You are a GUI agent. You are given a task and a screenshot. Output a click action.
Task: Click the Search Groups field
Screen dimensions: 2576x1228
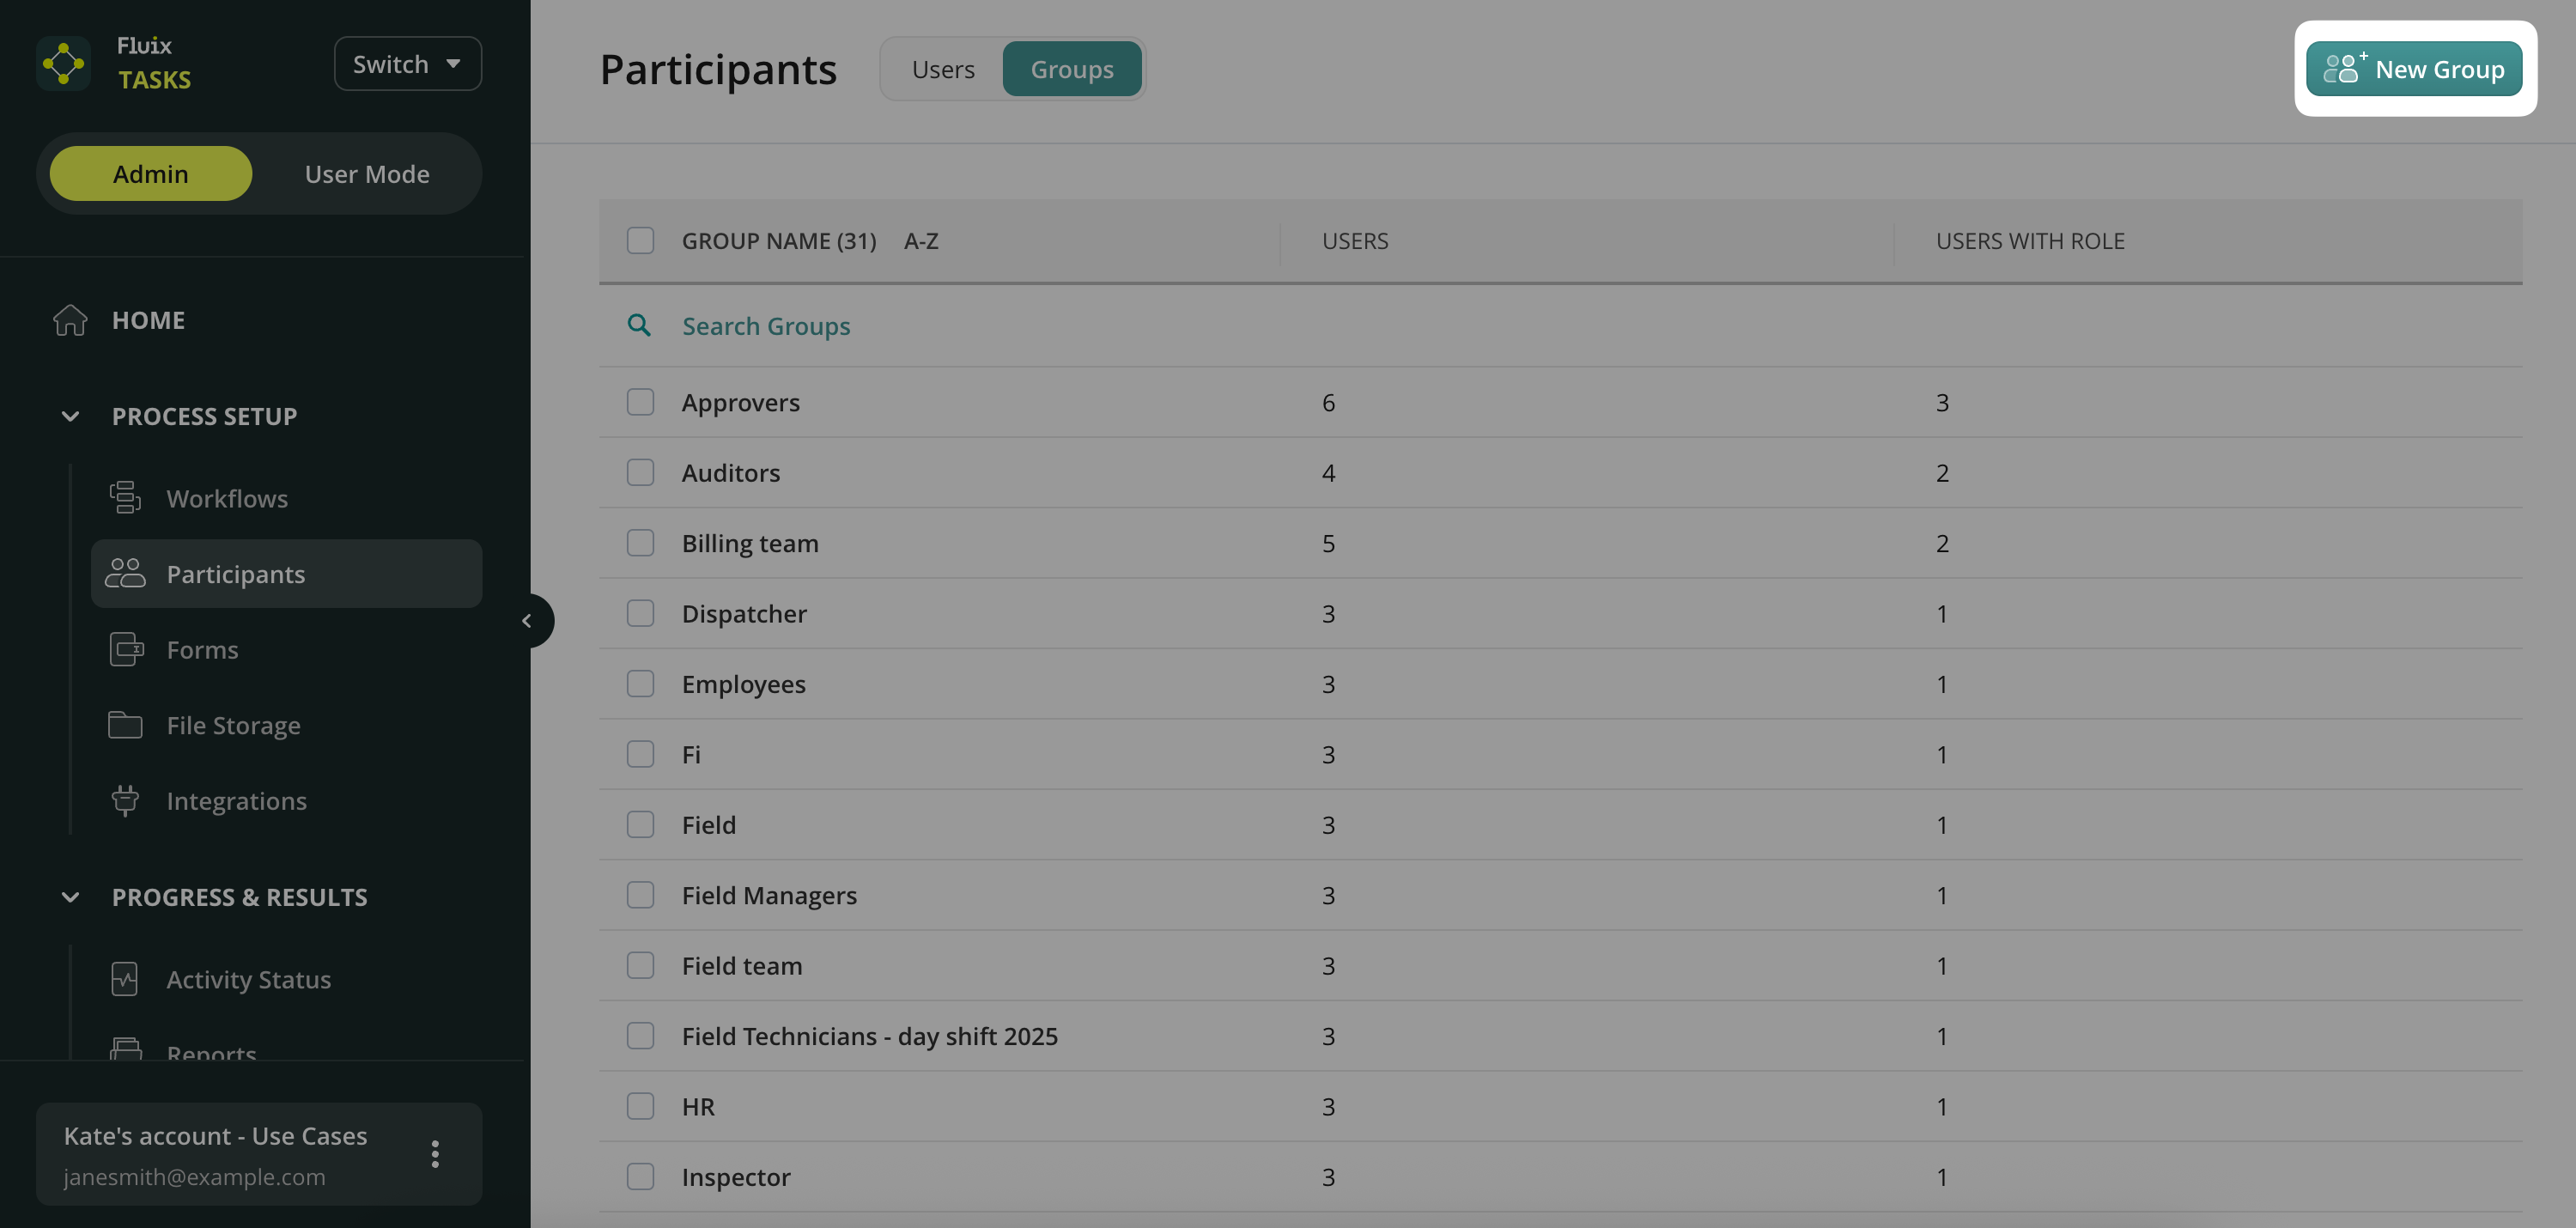[766, 326]
